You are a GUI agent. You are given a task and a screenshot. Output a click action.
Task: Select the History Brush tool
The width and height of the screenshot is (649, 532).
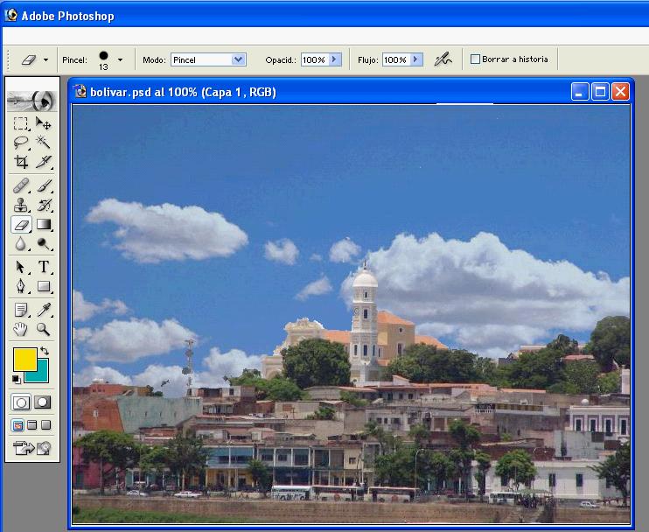44,205
